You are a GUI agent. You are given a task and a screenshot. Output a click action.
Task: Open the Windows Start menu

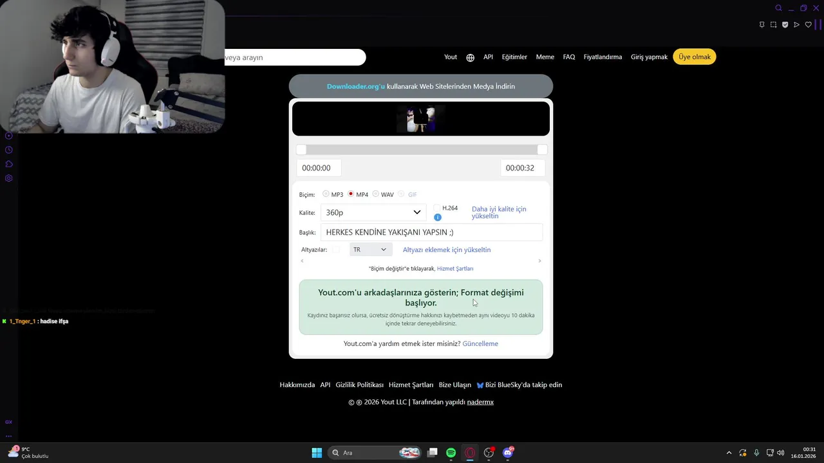pyautogui.click(x=317, y=453)
